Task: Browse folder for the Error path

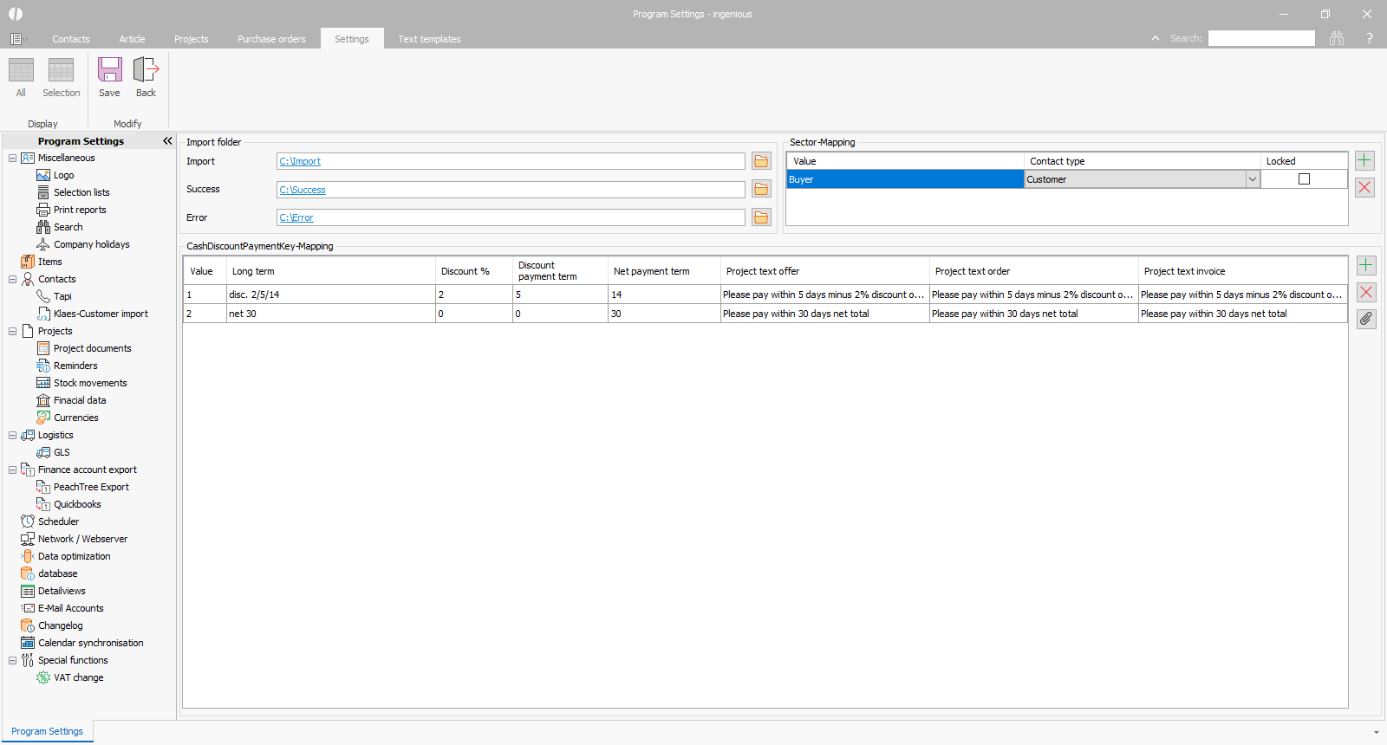Action: click(761, 217)
